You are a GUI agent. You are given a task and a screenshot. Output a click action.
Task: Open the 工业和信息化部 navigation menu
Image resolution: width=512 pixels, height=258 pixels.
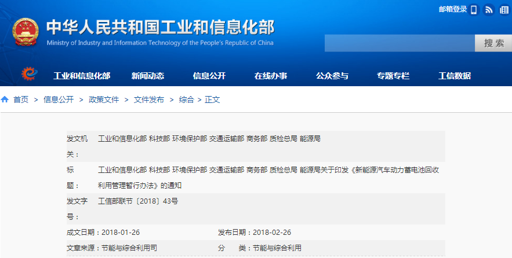pyautogui.click(x=82, y=76)
